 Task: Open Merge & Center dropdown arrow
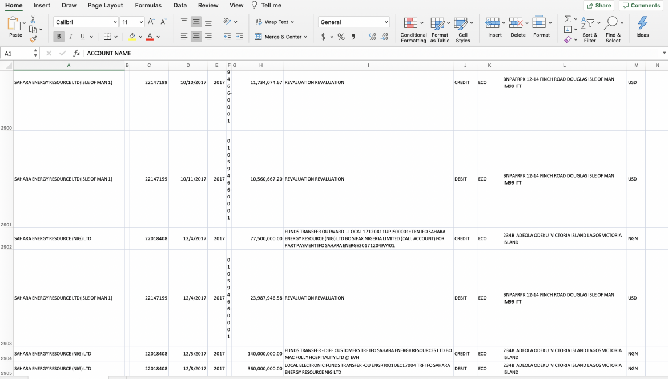point(305,37)
